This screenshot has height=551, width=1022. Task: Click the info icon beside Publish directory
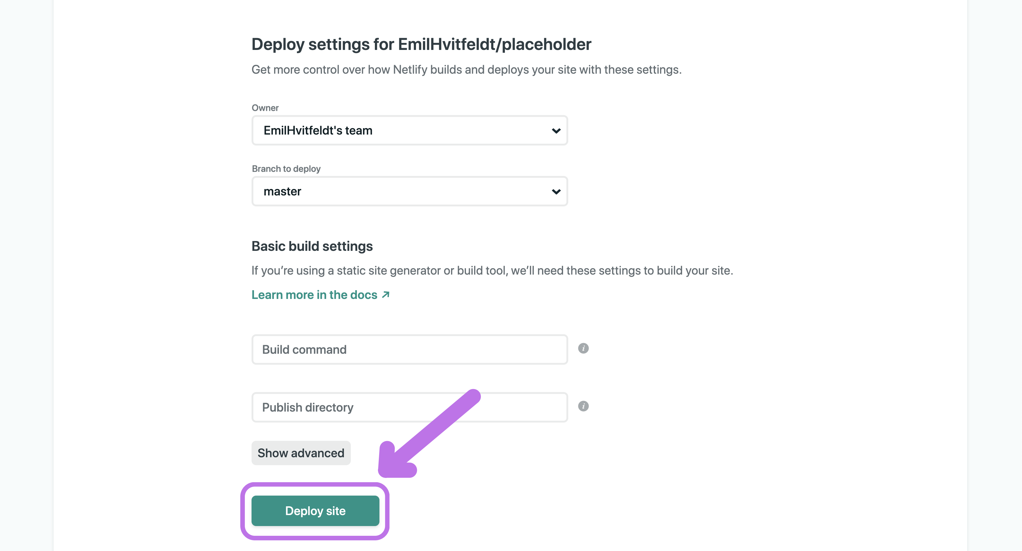point(583,406)
